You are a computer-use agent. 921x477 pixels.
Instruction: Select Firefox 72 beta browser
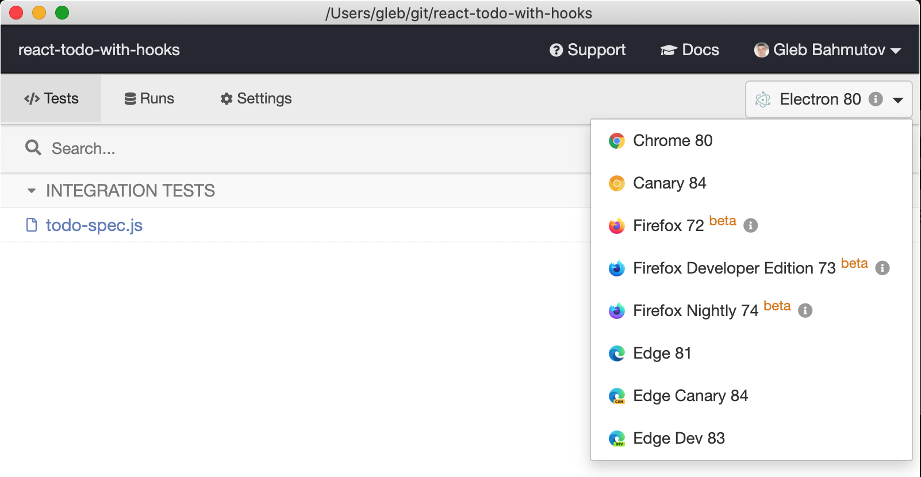coord(751,226)
